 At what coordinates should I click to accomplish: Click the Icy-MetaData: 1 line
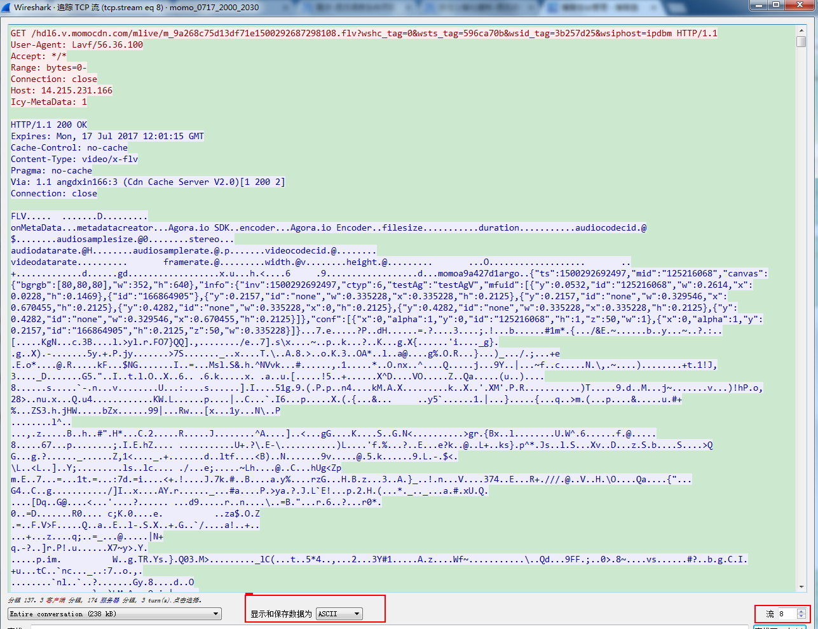pos(49,102)
